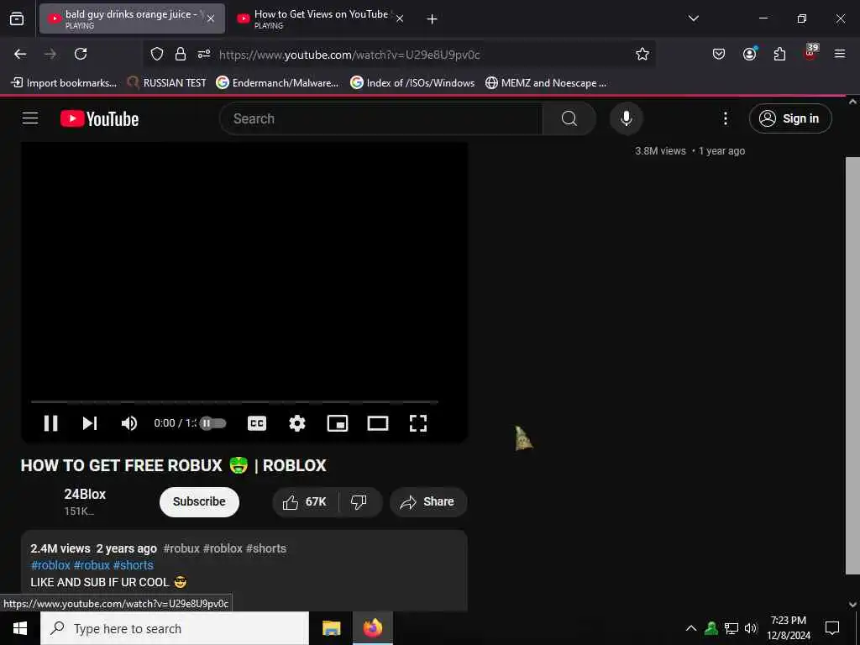
Task: Enter fullscreen mode in the player
Action: [x=418, y=423]
